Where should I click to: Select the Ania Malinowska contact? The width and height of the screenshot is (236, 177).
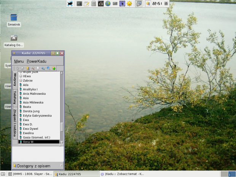click(x=39, y=94)
